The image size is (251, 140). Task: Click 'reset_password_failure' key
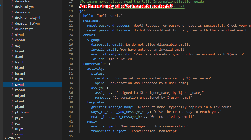point(108,30)
